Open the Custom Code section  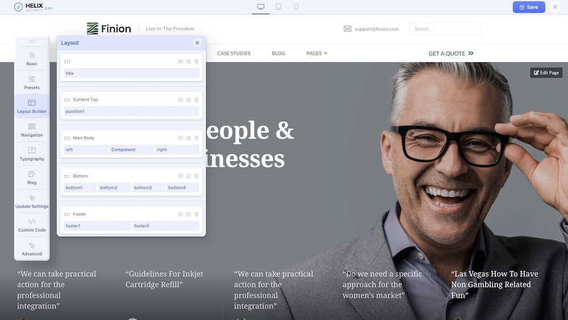[32, 225]
